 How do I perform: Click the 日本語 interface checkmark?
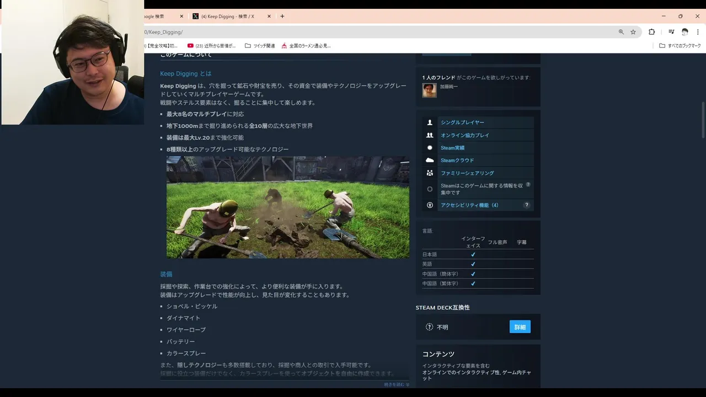[x=473, y=255]
